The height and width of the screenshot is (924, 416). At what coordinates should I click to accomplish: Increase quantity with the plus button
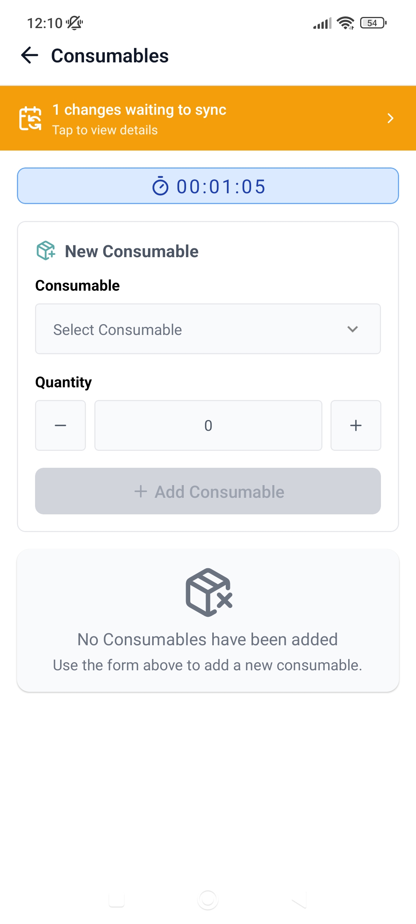pyautogui.click(x=356, y=425)
